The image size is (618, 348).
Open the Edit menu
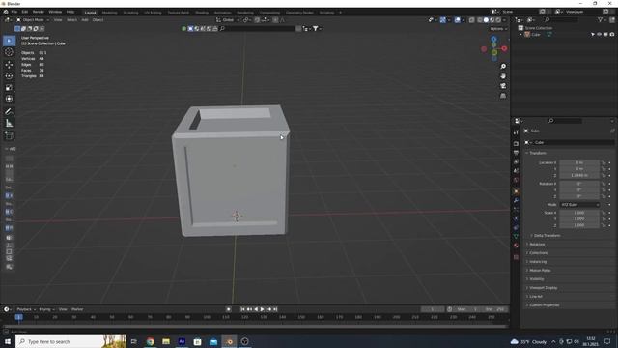(25, 12)
